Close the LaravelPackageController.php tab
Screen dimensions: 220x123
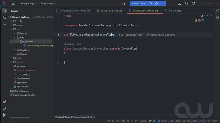[161, 11]
